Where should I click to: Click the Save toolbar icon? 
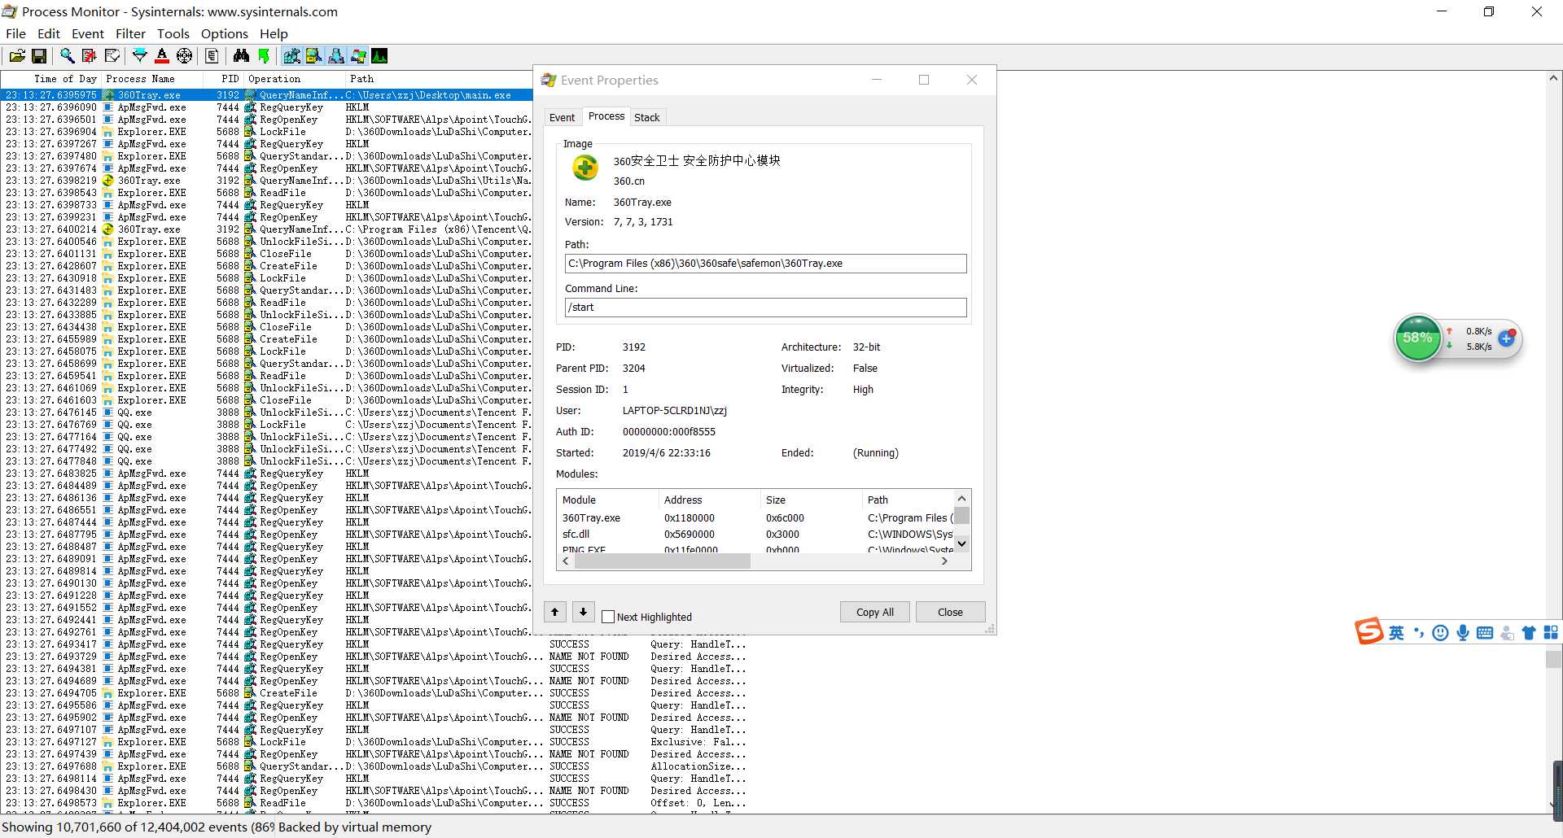click(38, 55)
